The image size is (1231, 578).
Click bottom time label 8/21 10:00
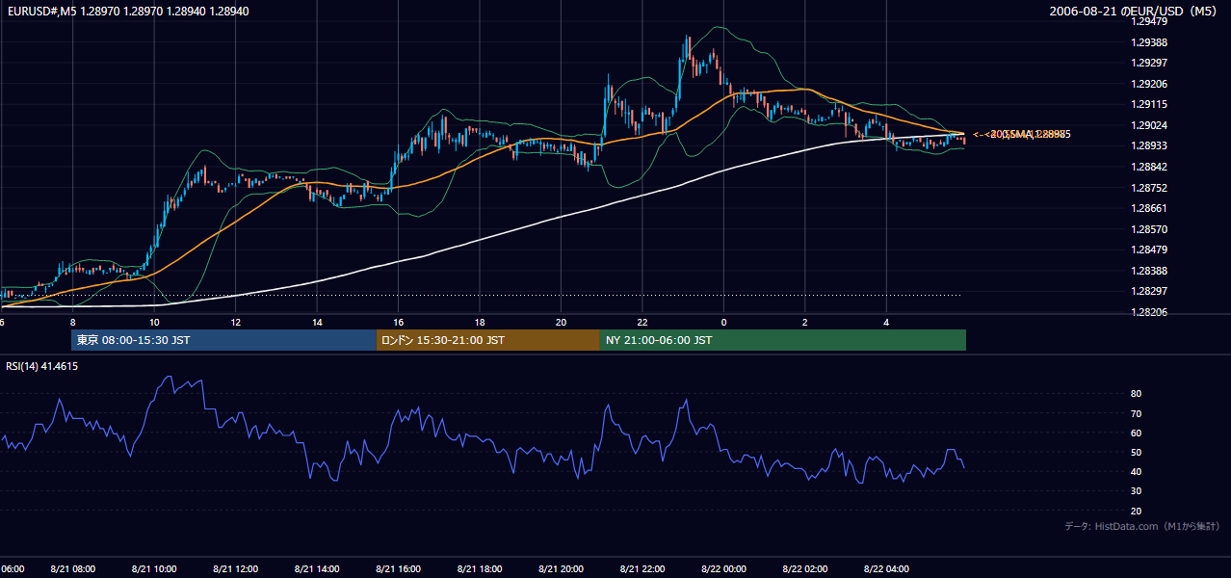[x=154, y=569]
